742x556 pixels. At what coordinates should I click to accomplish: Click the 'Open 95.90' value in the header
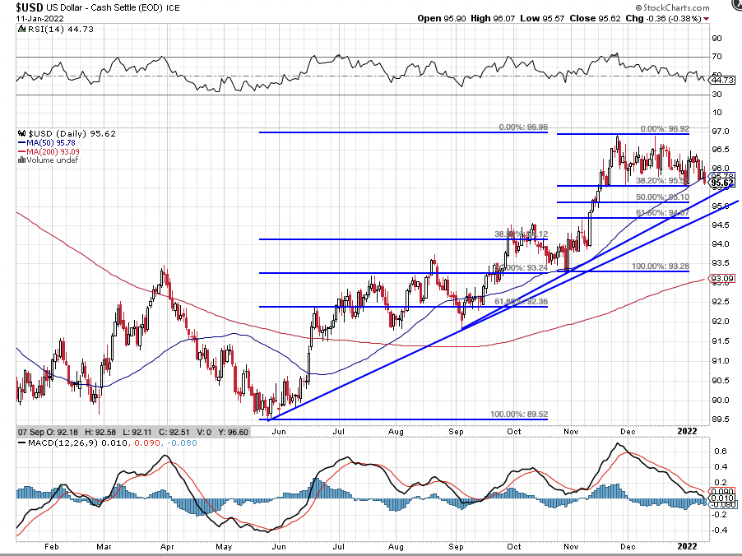point(442,18)
